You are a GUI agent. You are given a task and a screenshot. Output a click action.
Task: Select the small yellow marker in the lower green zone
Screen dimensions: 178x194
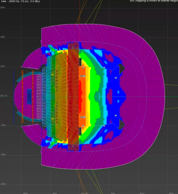click(53, 118)
